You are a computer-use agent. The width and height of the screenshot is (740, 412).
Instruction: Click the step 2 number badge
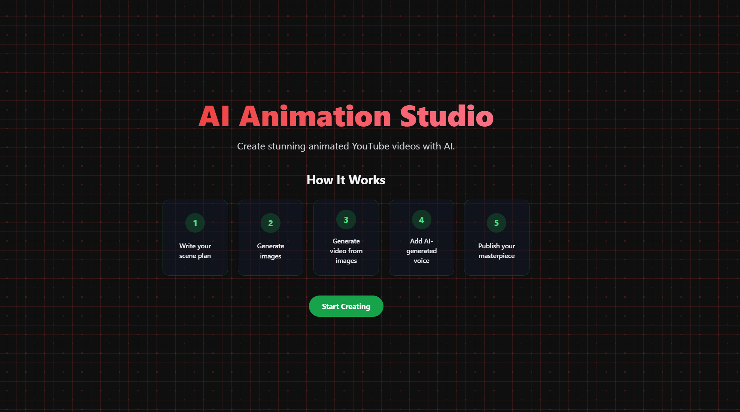pos(270,223)
